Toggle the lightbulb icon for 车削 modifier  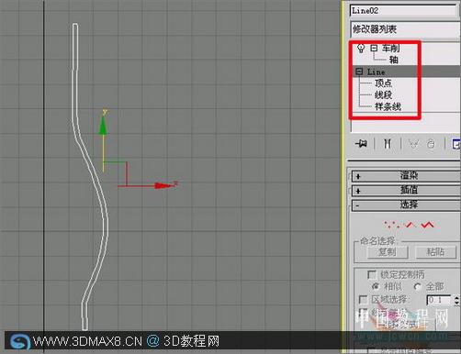(x=361, y=48)
